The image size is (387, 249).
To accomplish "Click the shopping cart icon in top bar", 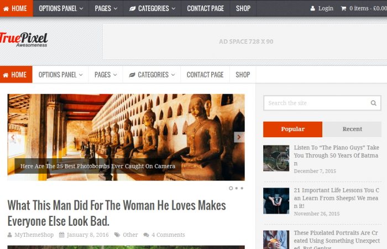I will [x=343, y=8].
